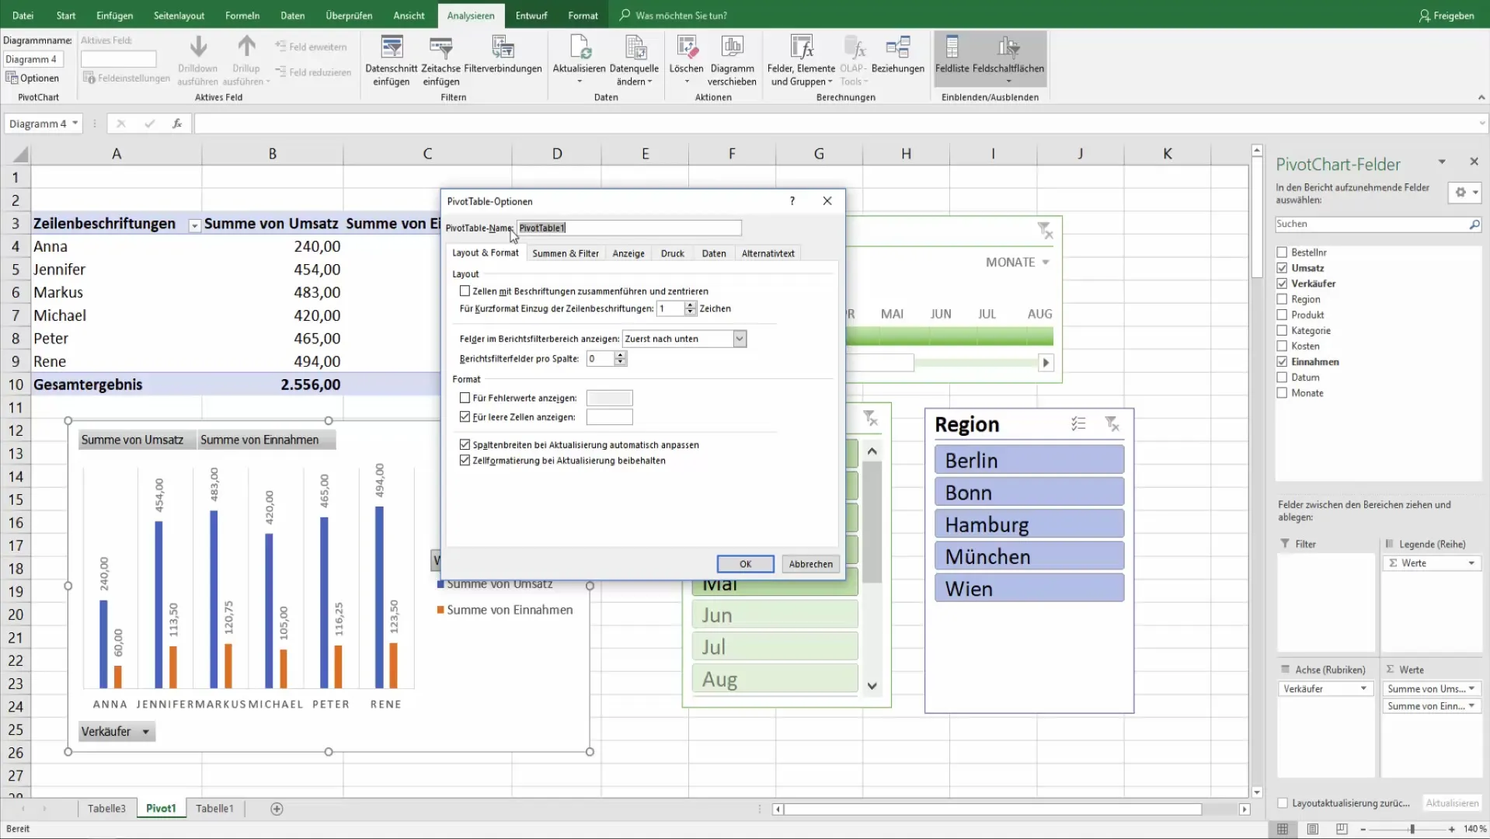Viewport: 1490px width, 839px height.
Task: Select Jun in months slicer
Action: pos(775,615)
